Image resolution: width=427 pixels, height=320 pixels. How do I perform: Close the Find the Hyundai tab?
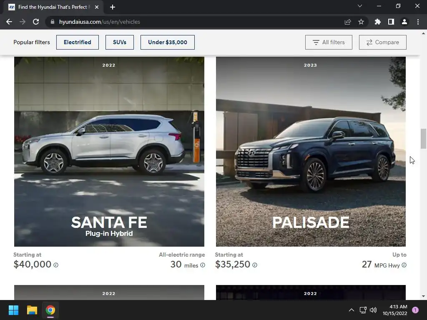[97, 7]
